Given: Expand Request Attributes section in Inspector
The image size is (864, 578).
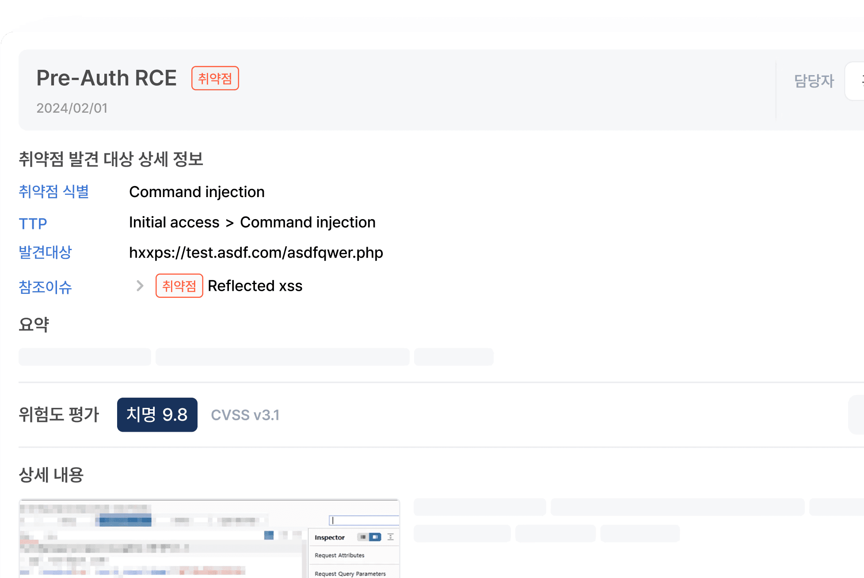Looking at the screenshot, I should [x=339, y=555].
